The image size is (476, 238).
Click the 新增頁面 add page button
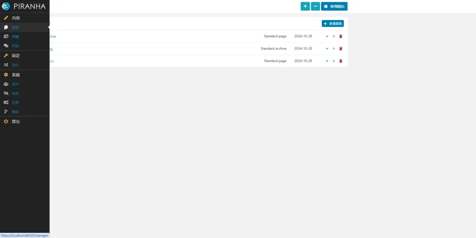click(x=333, y=23)
